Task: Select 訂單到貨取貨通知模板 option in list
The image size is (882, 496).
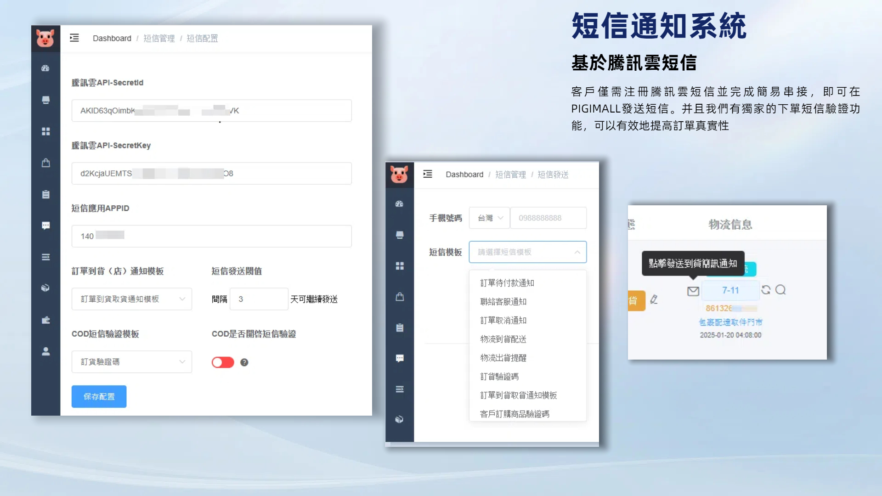Action: coord(528,395)
